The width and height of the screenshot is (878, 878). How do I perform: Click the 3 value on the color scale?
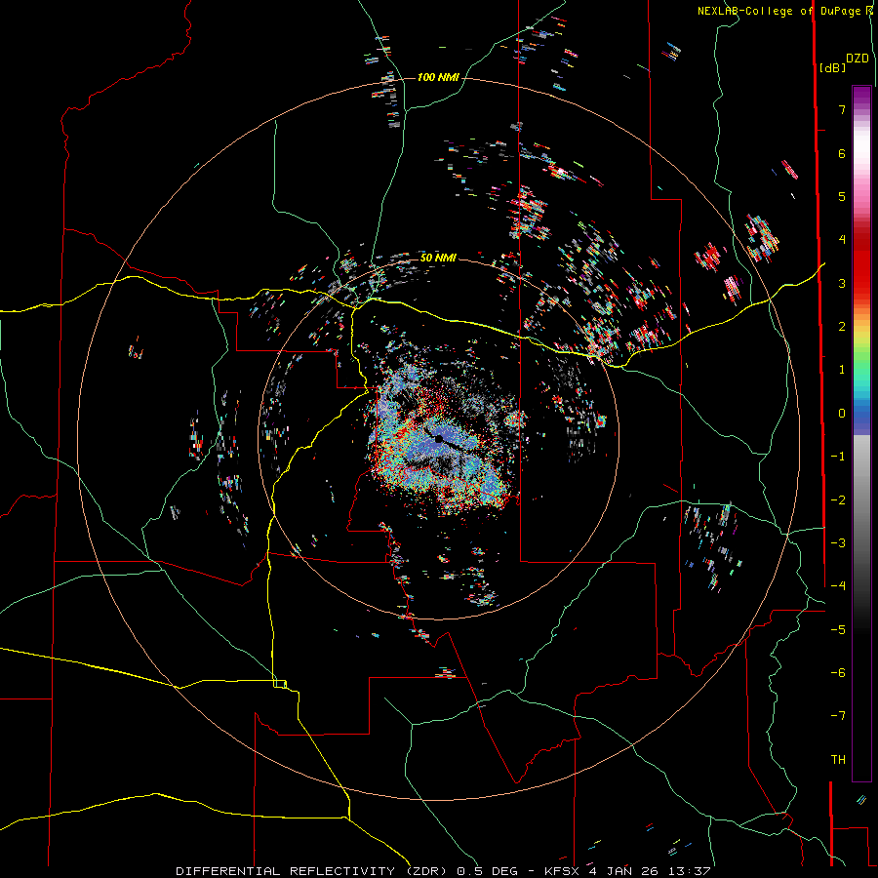click(842, 283)
